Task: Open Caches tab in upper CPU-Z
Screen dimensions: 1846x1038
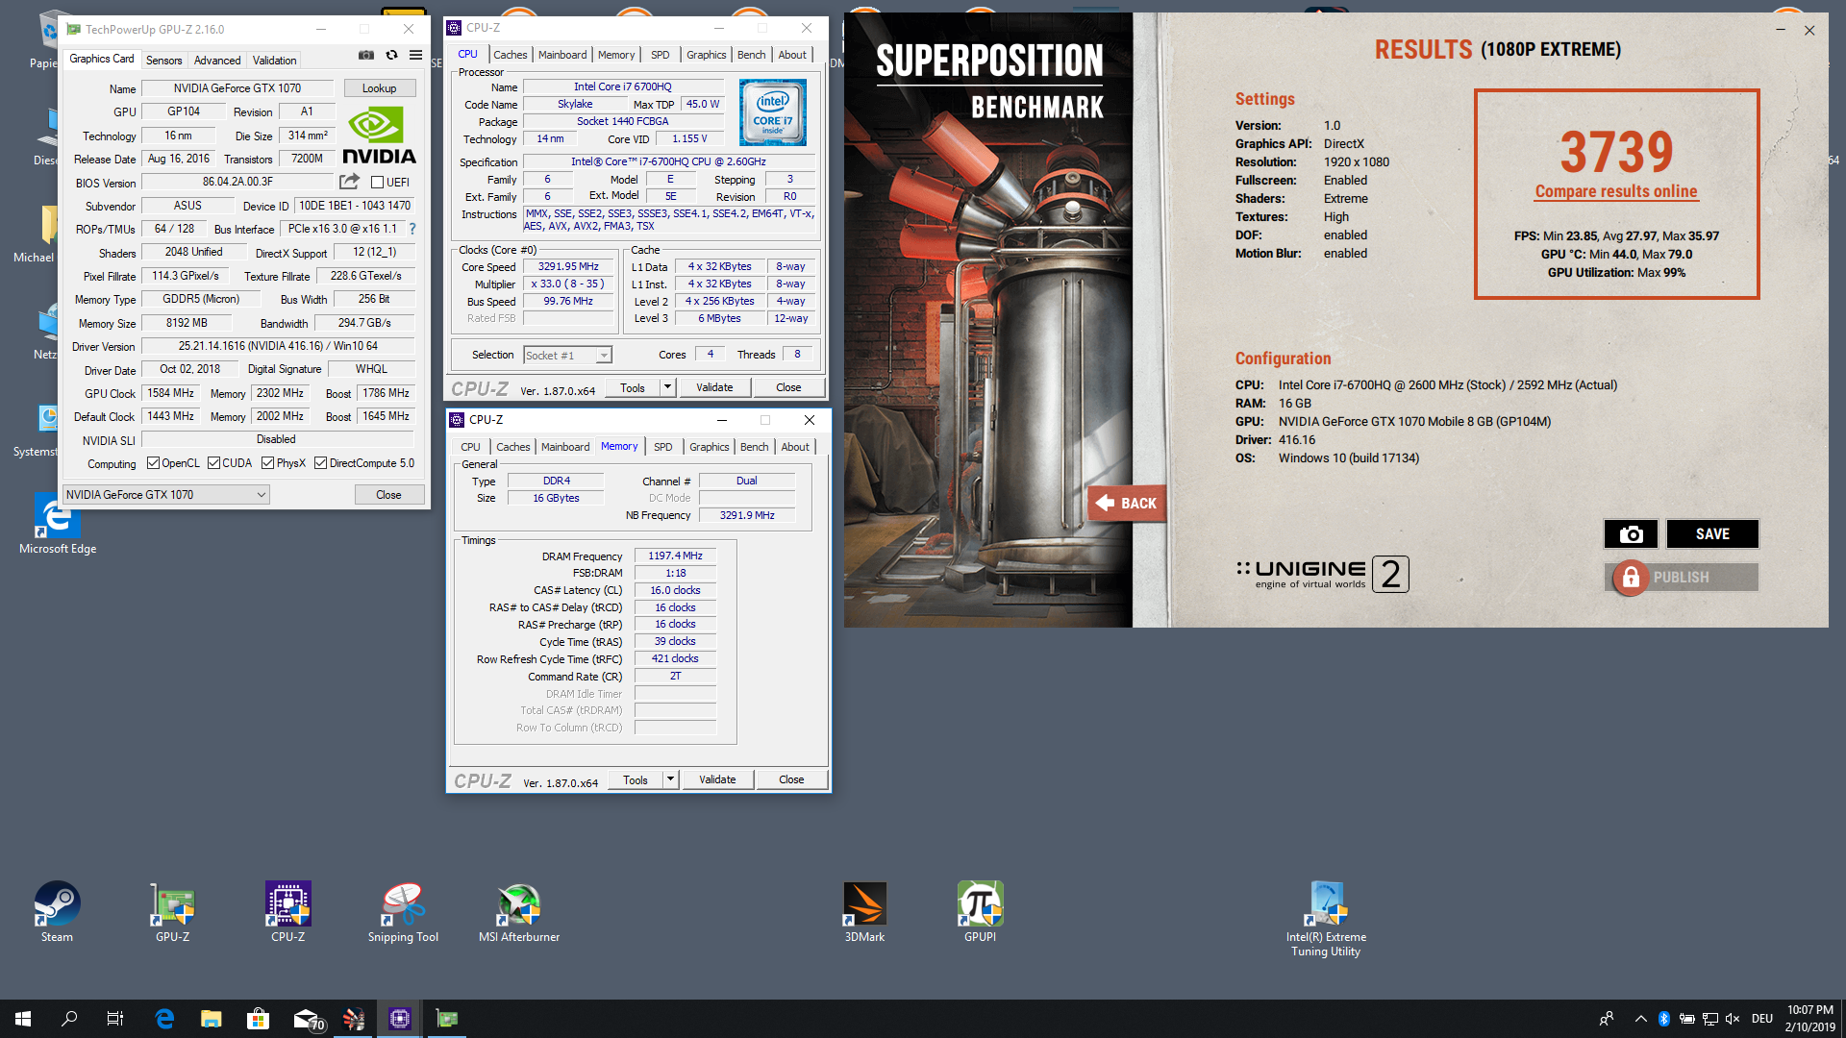Action: 510,55
